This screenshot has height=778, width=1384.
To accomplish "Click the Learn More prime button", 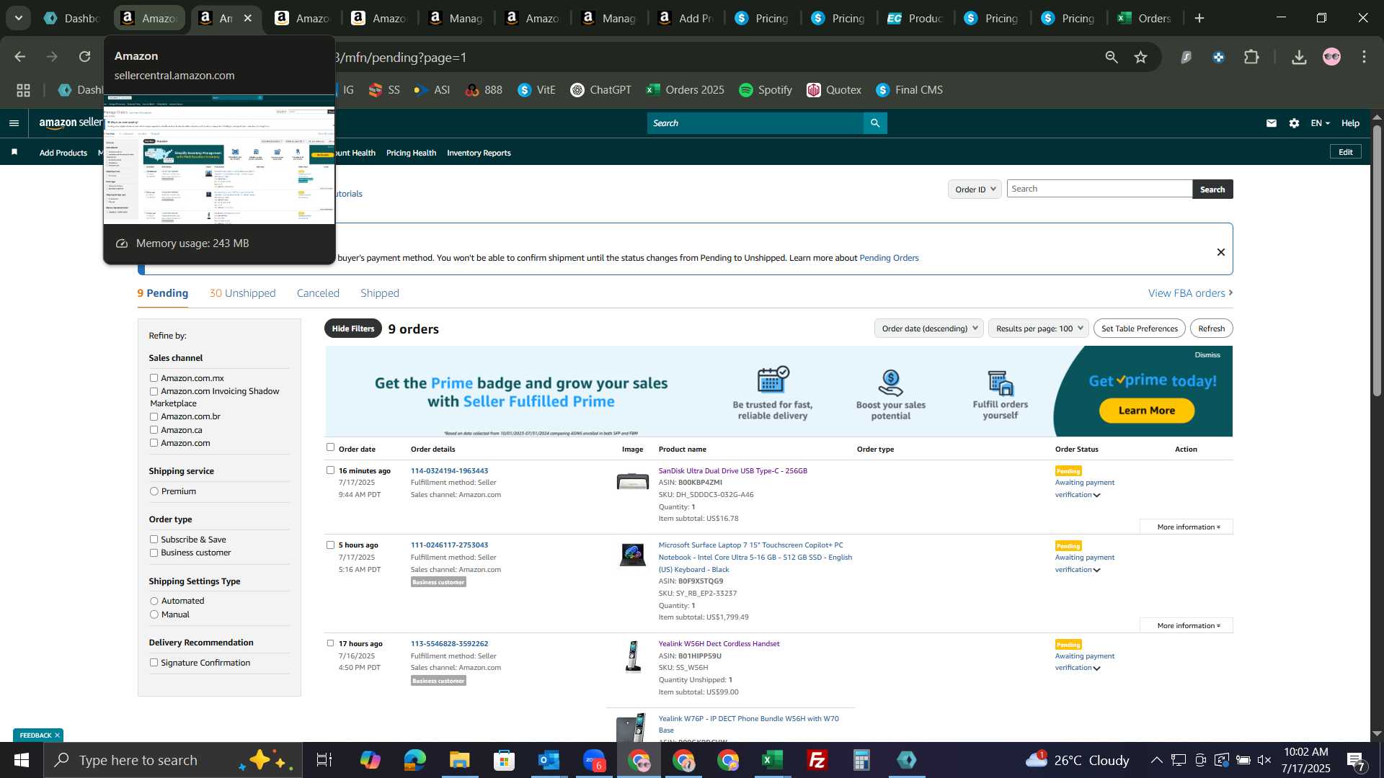I will (x=1147, y=411).
